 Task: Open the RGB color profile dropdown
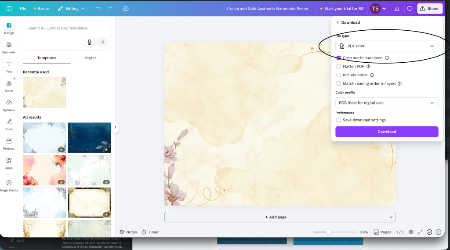(387, 103)
